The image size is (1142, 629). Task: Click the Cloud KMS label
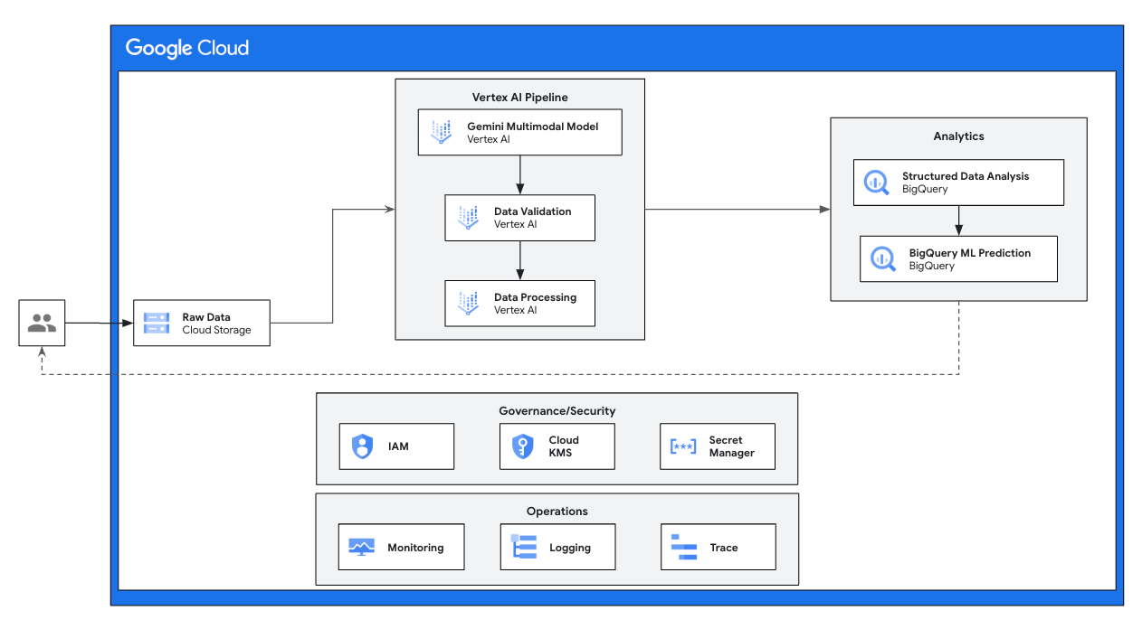pyautogui.click(x=564, y=446)
